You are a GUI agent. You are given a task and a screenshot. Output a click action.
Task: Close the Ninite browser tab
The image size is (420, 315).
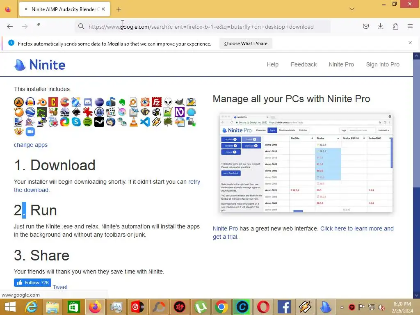[103, 9]
